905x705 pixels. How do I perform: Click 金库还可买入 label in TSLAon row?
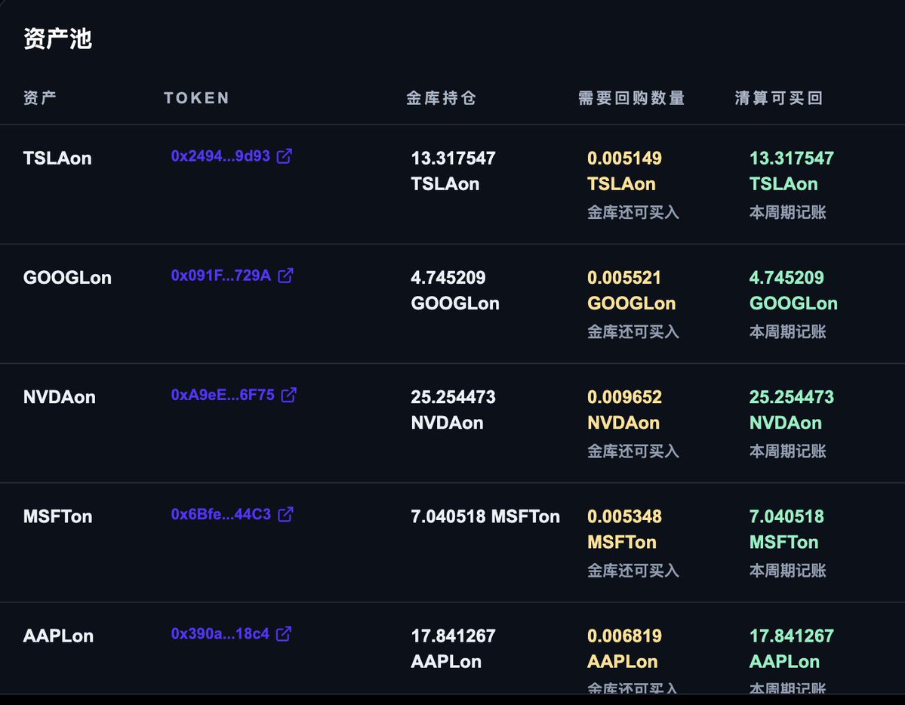click(633, 213)
